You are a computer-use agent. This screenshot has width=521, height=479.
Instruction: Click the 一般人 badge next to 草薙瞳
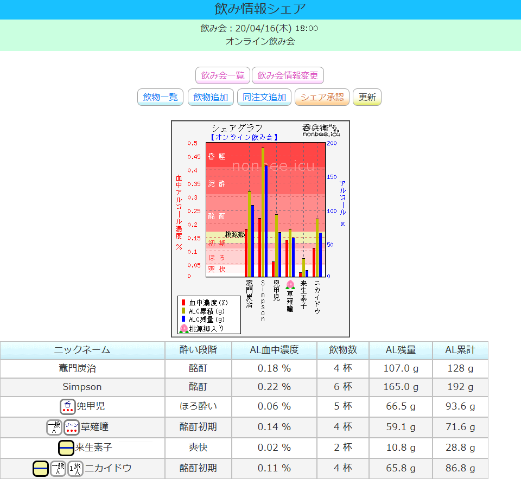pyautogui.click(x=54, y=427)
